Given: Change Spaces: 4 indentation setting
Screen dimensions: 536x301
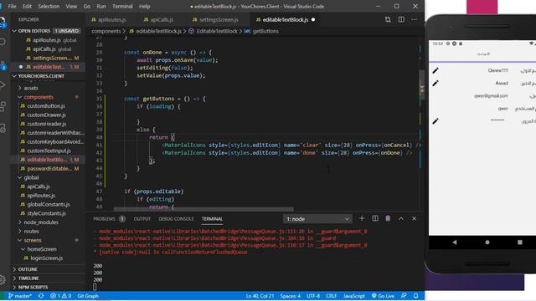Looking at the screenshot, I should coord(291,296).
